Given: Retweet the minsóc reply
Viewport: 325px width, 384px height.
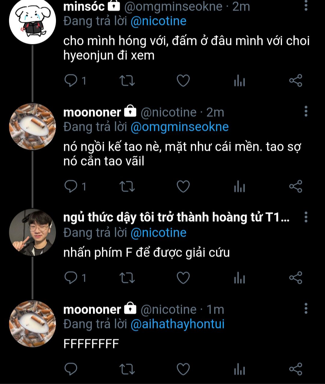Looking at the screenshot, I should click(x=127, y=81).
